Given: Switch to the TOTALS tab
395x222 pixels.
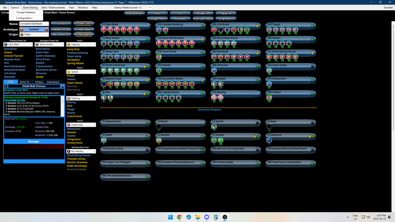Looking at the screenshot, I should [x=39, y=82].
